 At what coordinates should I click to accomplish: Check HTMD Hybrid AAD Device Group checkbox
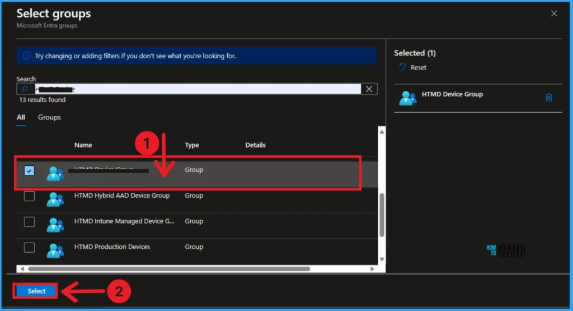pyautogui.click(x=29, y=196)
